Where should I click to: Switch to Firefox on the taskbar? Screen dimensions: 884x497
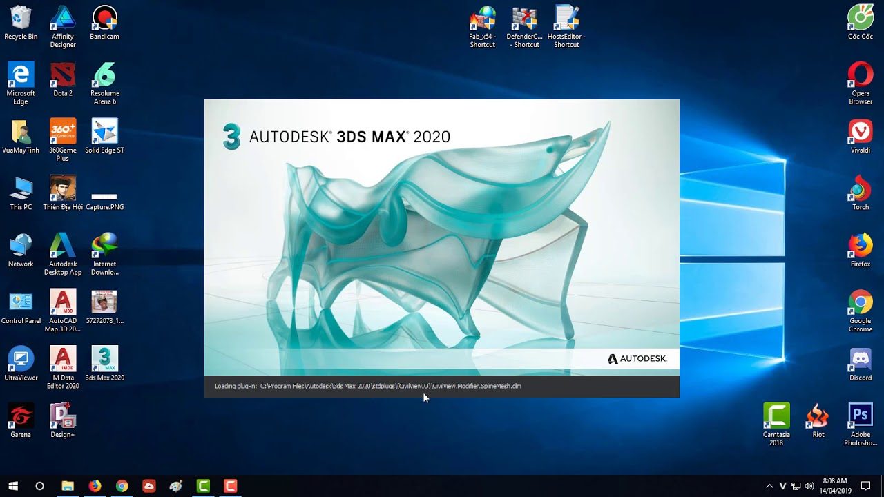pos(95,486)
